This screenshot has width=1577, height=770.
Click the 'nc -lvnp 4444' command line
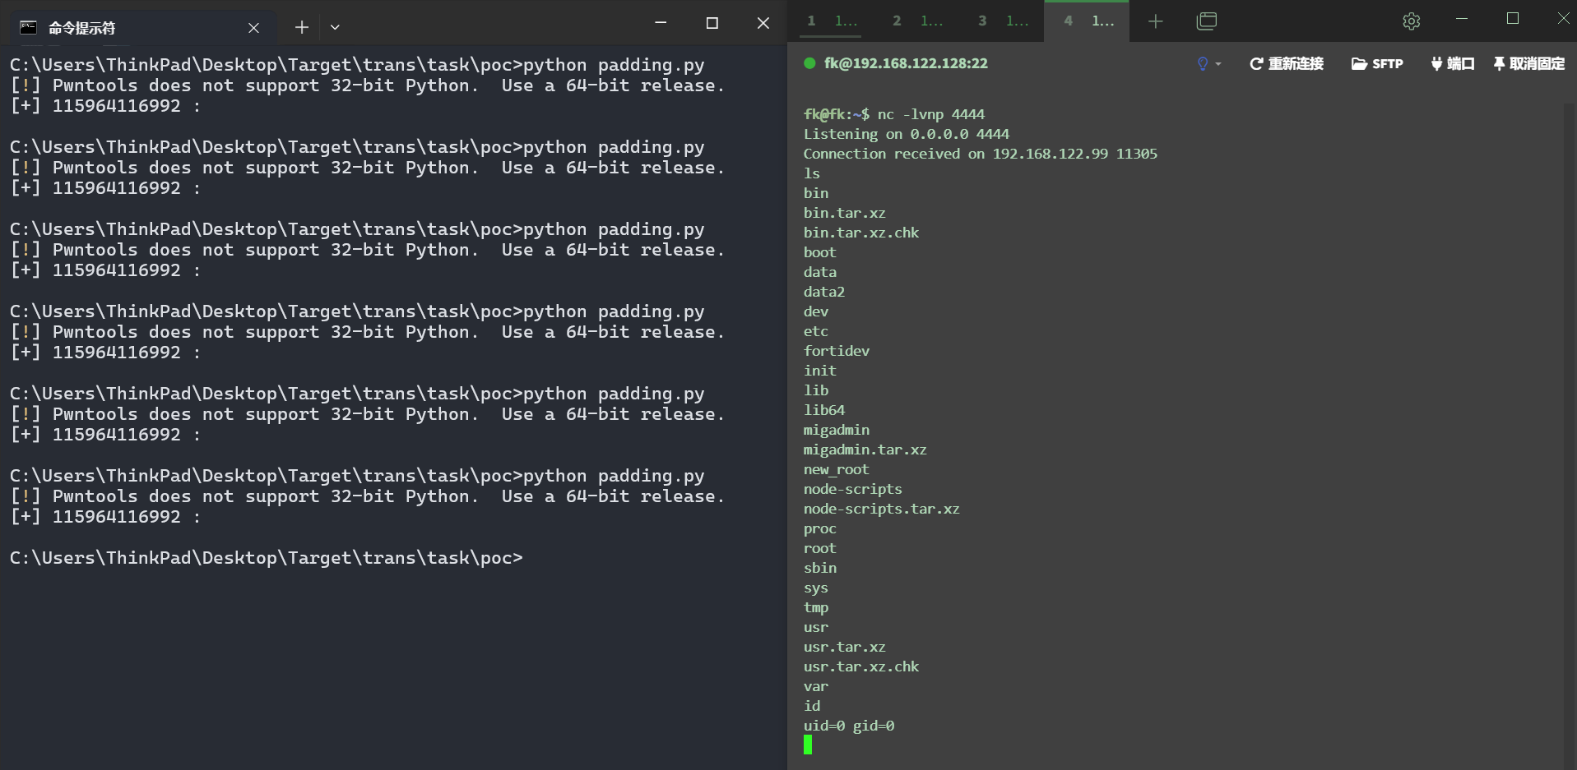coord(931,114)
